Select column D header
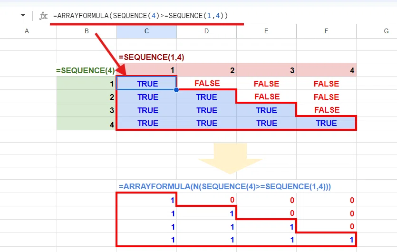Screen dimensions: 397x252 point(207,31)
